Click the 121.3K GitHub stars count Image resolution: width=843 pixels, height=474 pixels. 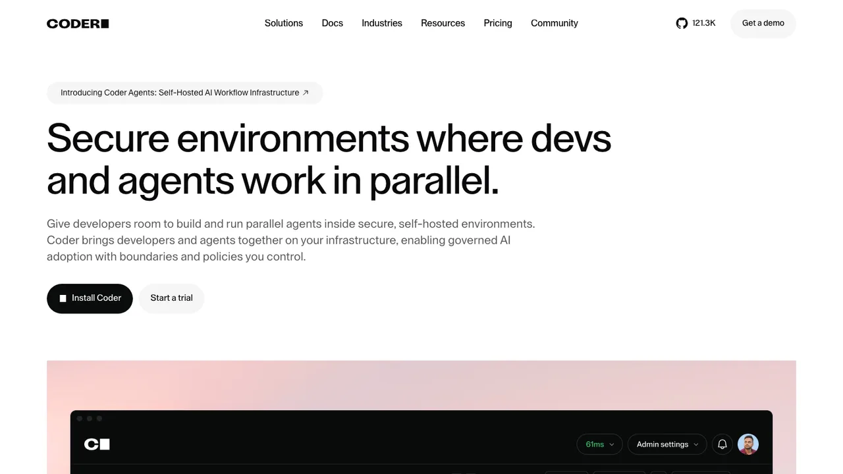[704, 23]
